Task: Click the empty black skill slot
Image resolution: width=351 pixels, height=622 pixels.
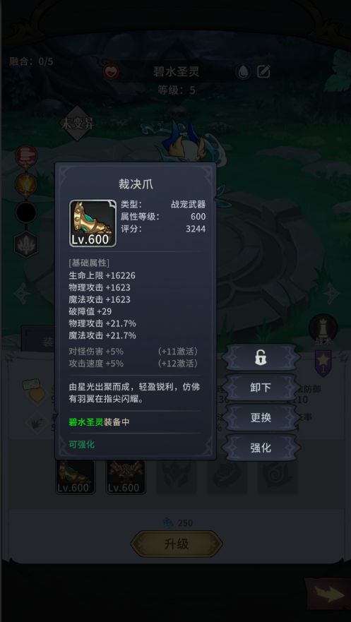Action: 26,213
